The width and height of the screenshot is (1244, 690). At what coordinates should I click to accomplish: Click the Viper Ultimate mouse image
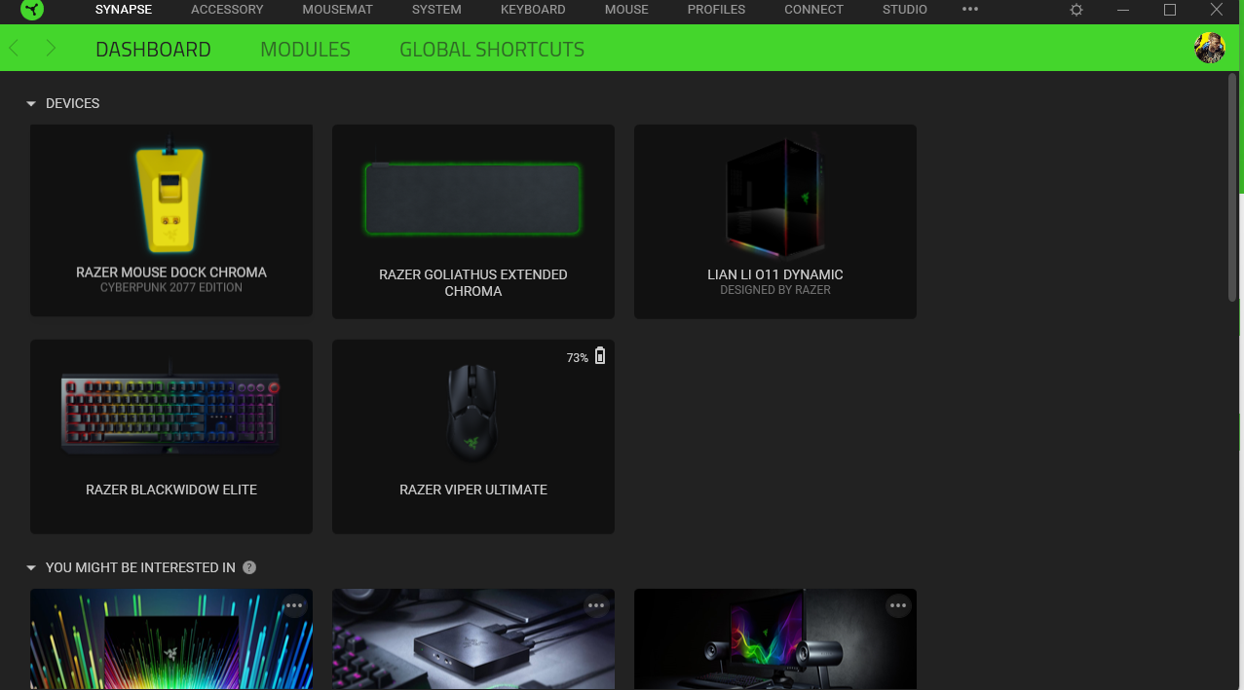click(x=473, y=414)
